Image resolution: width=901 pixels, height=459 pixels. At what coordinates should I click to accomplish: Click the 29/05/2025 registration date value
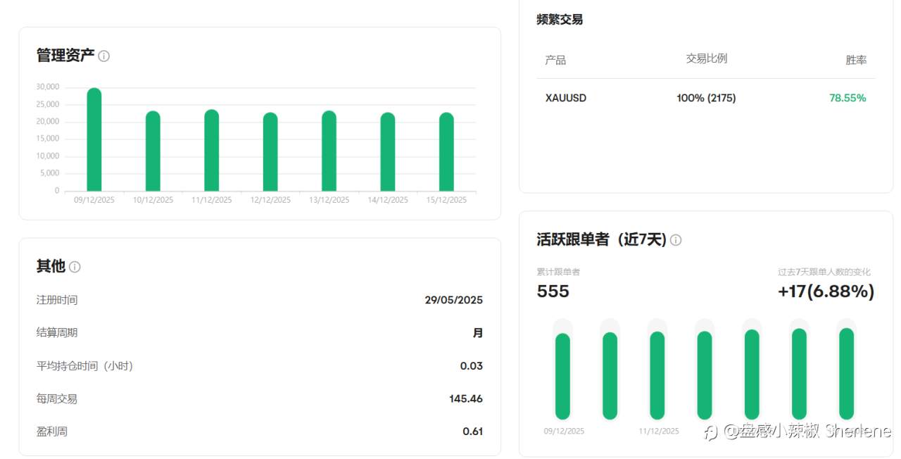coord(454,300)
